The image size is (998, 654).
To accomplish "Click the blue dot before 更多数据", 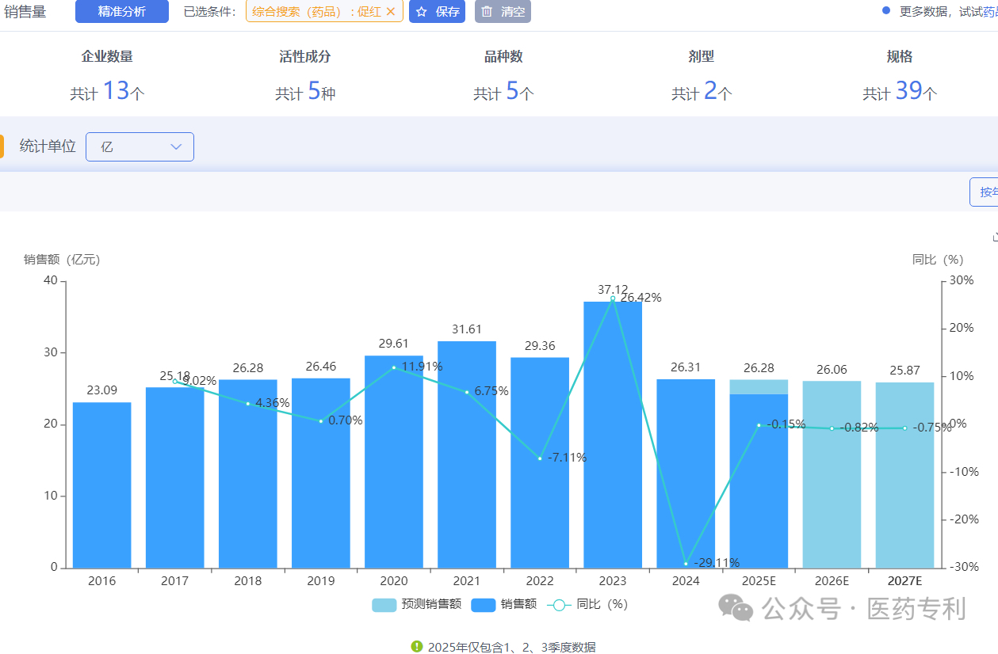I will coord(886,11).
